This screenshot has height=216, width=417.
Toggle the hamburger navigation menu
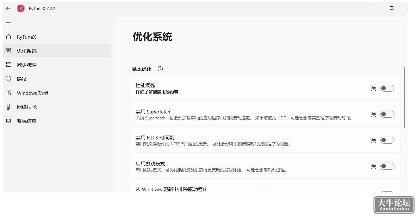click(8, 22)
